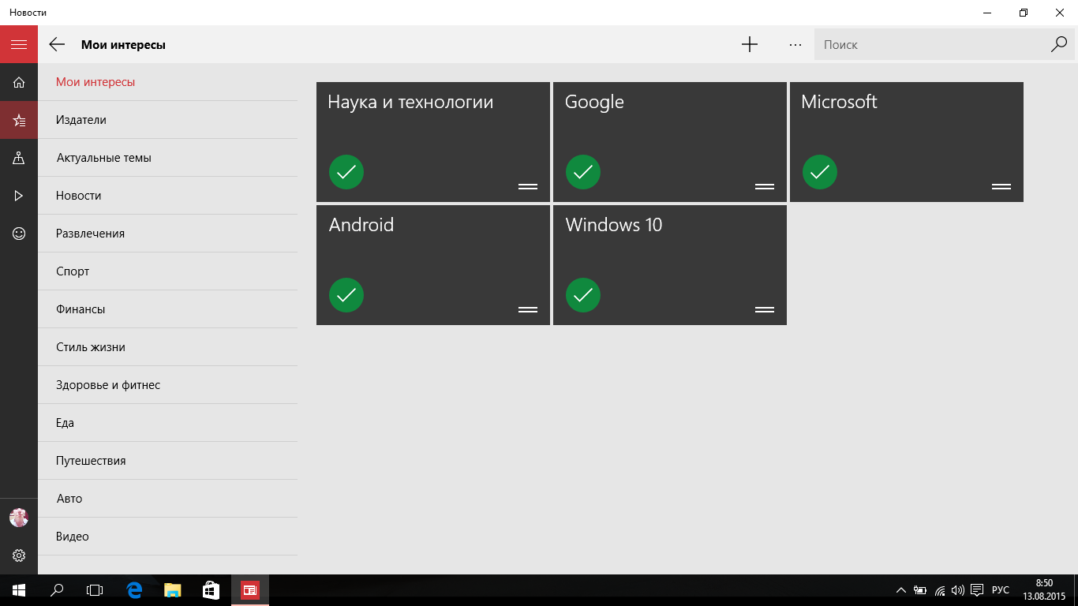The image size is (1078, 606).
Task: Open the Авто category
Action: tap(168, 499)
